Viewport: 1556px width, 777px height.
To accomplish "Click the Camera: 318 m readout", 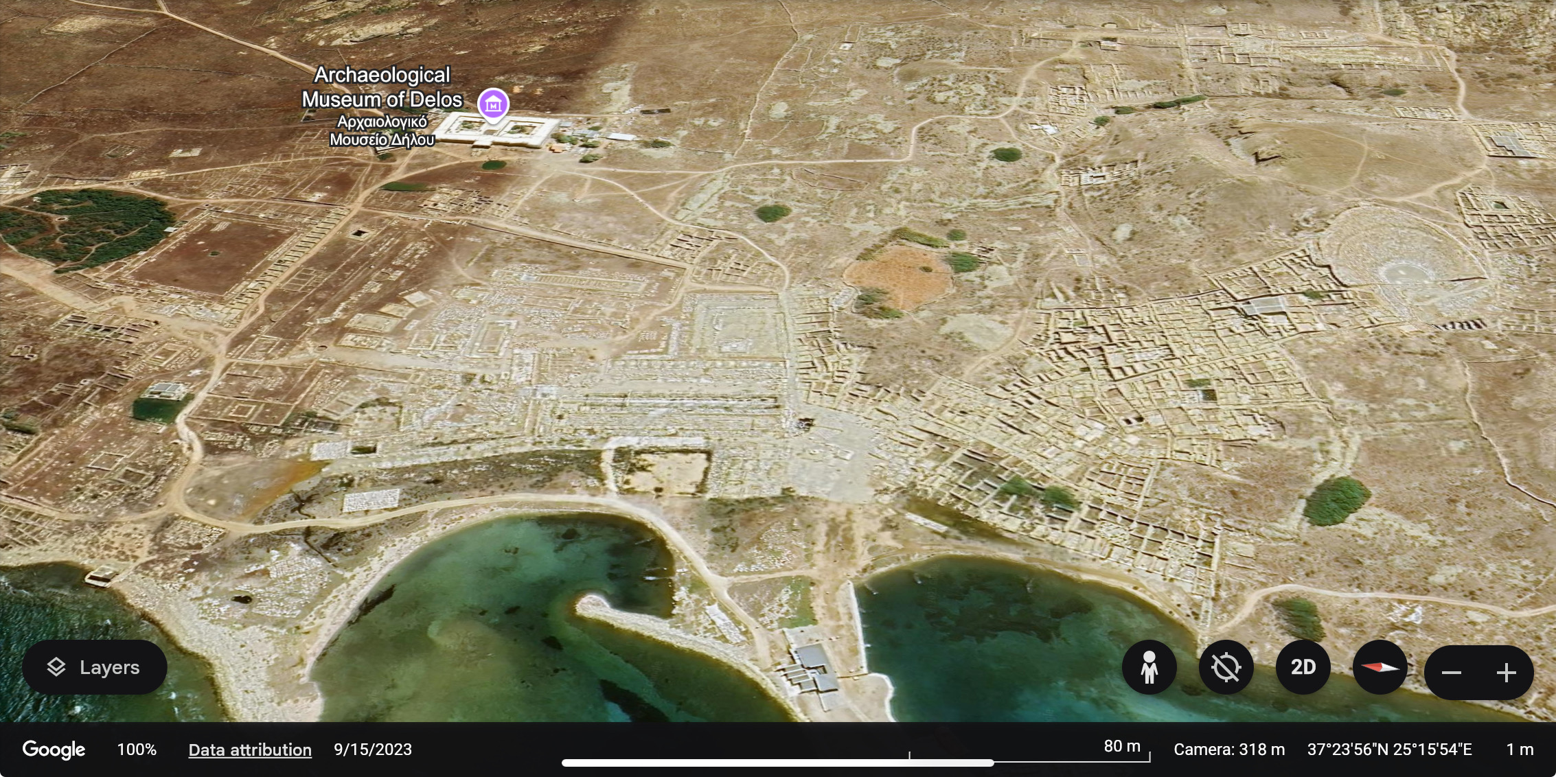I will tap(1228, 750).
